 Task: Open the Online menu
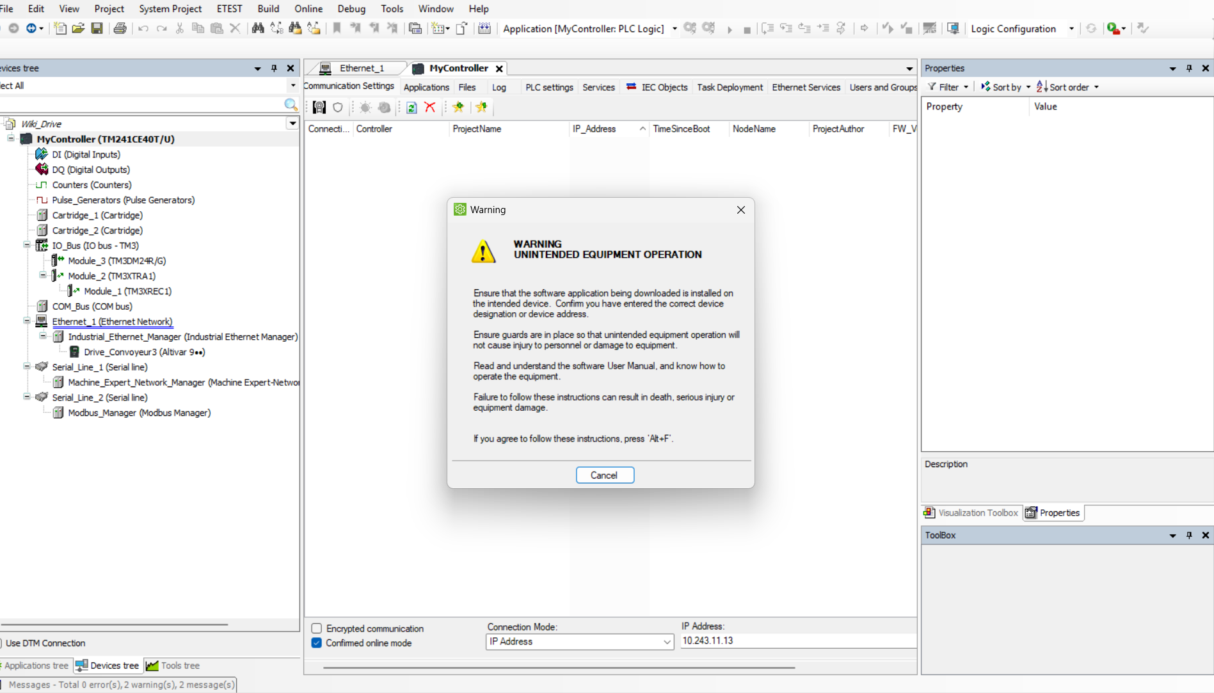308,8
